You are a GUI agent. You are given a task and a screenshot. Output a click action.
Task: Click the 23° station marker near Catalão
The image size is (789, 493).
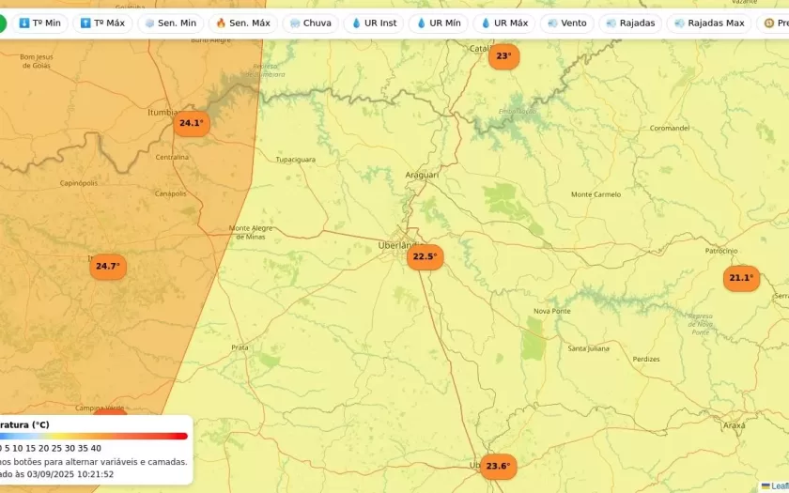(x=503, y=56)
